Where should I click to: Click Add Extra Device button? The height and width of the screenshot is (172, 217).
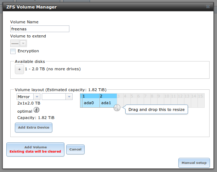(34, 127)
